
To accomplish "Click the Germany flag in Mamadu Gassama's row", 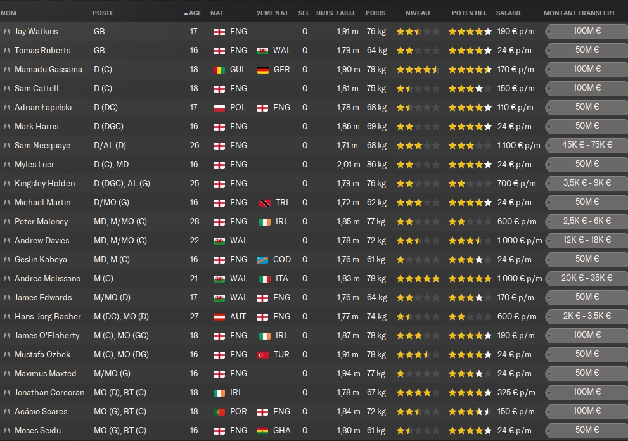I will (x=263, y=70).
